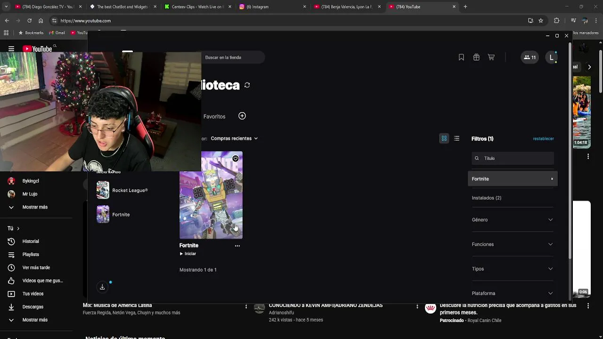Go to the YouTube home logo
The height and width of the screenshot is (339, 603).
37,48
